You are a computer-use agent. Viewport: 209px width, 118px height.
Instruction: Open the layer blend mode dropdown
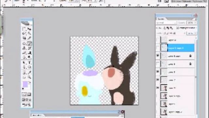(166, 23)
